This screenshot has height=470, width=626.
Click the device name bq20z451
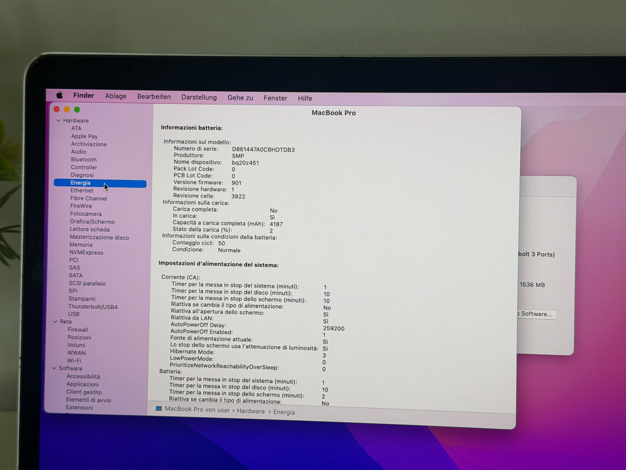click(246, 163)
